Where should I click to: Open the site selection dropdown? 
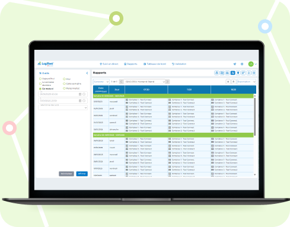click(x=63, y=107)
